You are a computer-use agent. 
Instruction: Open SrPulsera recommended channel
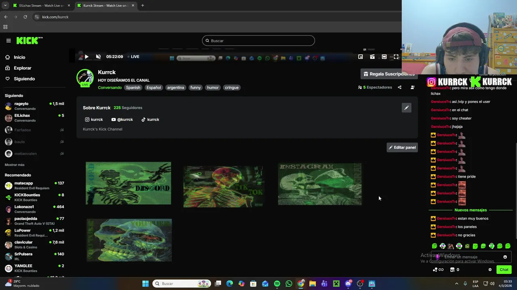point(34,256)
